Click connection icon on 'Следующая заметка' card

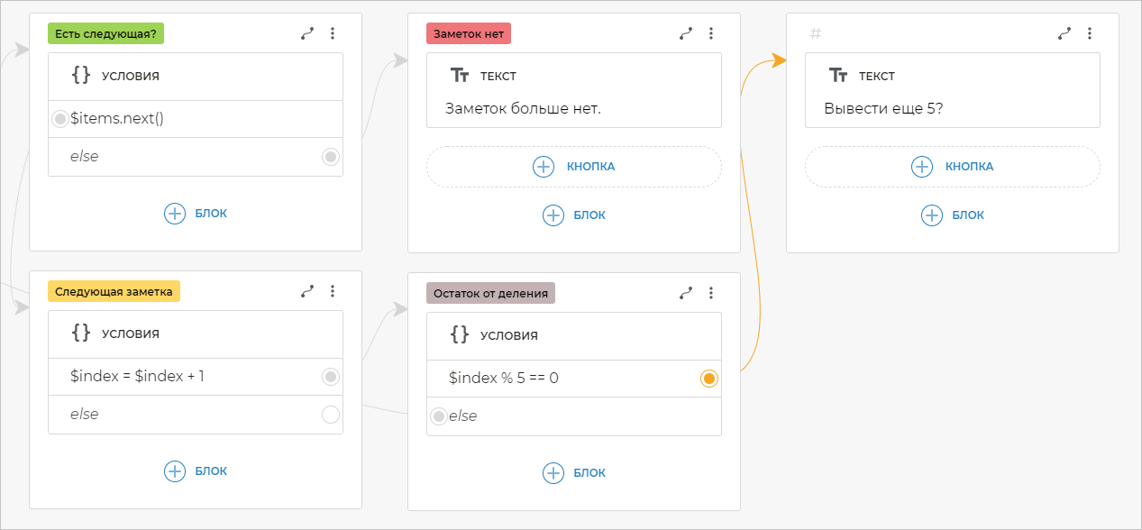pyautogui.click(x=307, y=291)
